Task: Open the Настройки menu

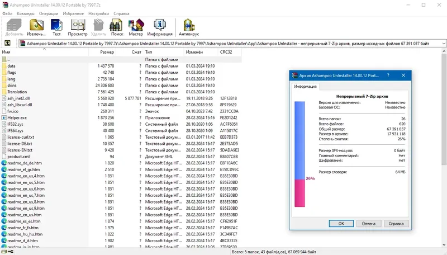Action: [99, 13]
